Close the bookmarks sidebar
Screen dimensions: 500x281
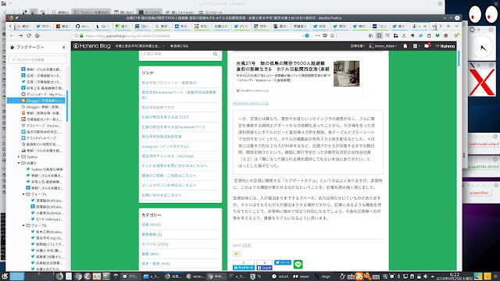point(63,47)
